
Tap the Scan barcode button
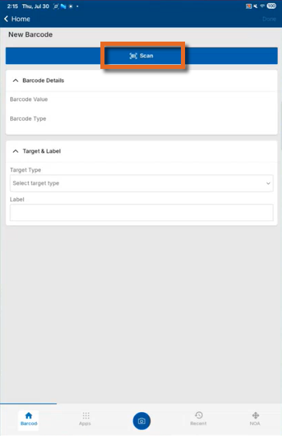[141, 56]
